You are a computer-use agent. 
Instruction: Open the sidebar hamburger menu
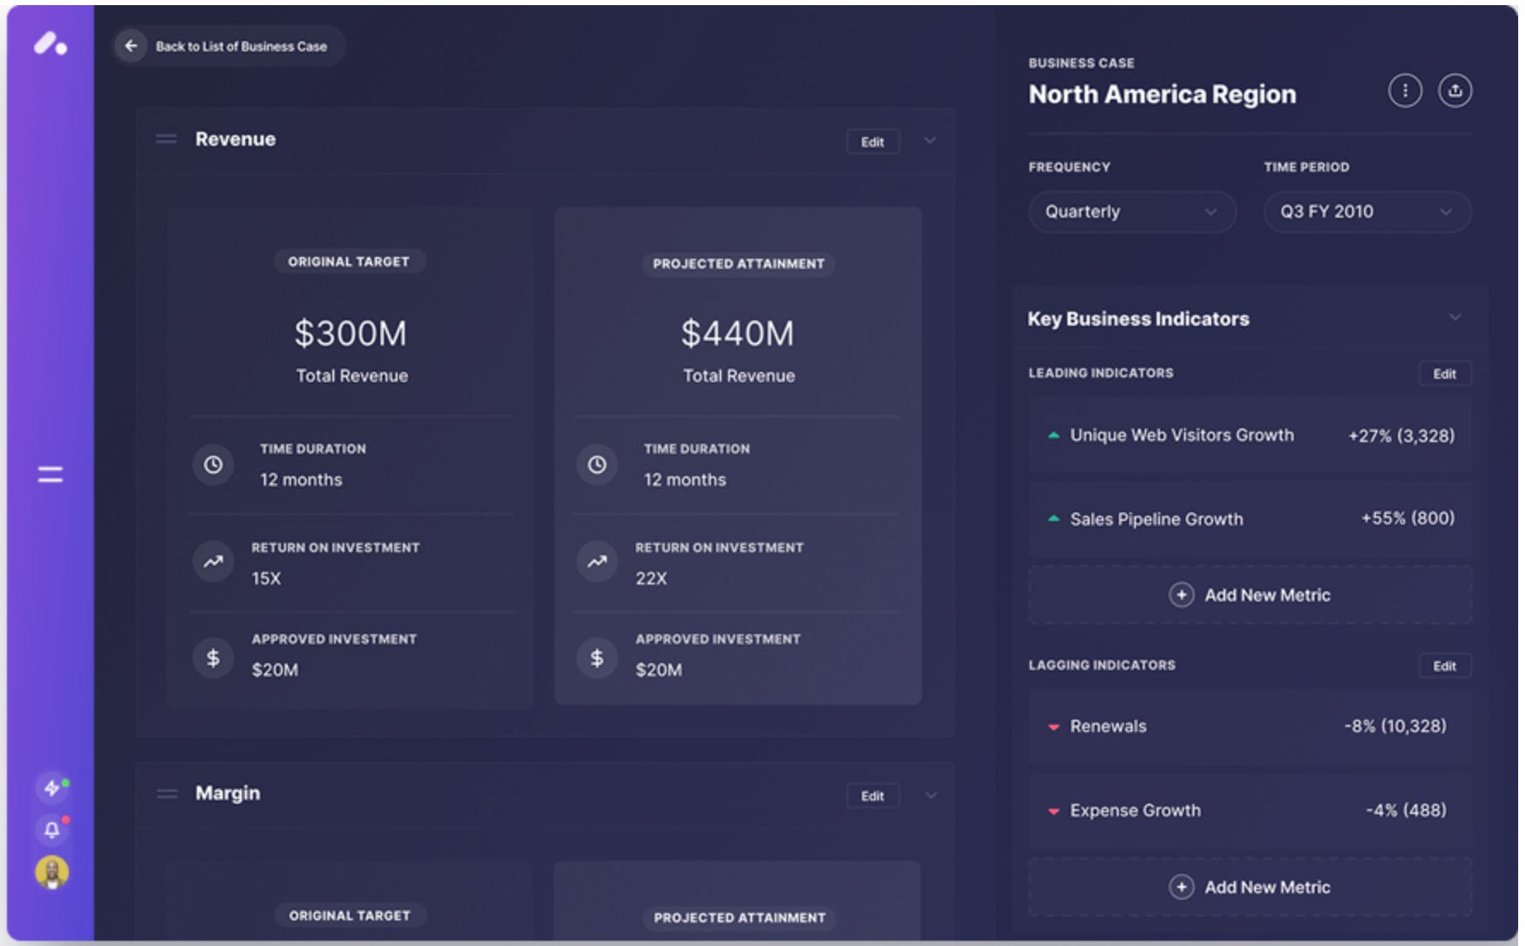click(x=51, y=474)
